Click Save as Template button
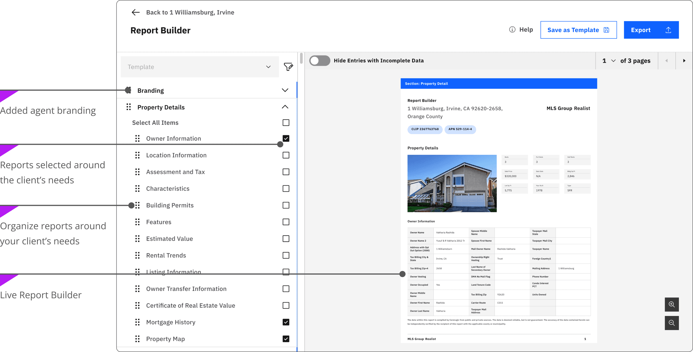Image resolution: width=693 pixels, height=352 pixels. [x=578, y=30]
